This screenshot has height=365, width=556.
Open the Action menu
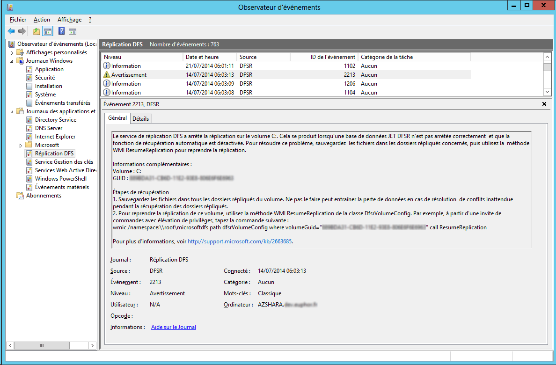42,20
